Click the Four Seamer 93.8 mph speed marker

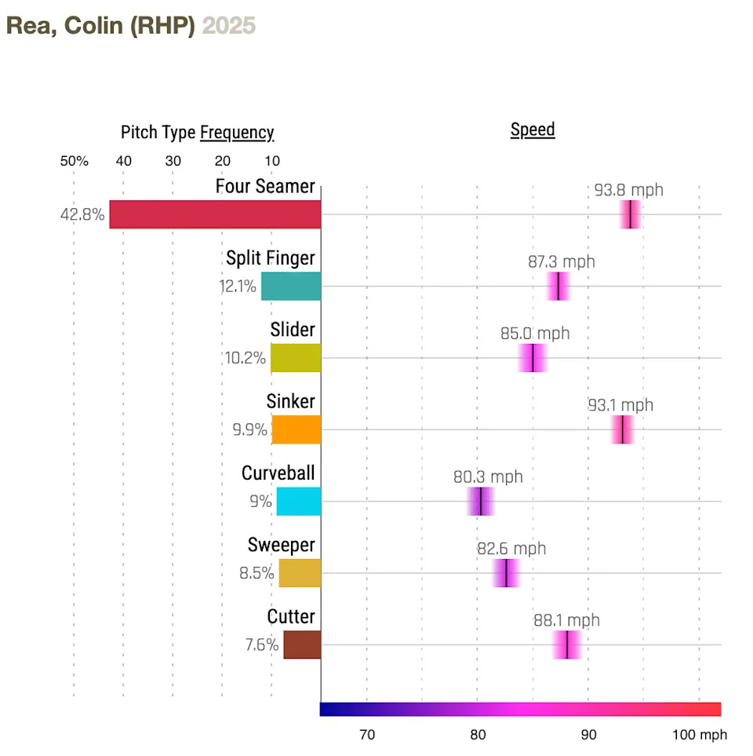coord(630,214)
